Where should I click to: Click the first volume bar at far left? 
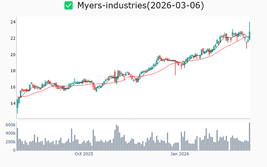[17, 139]
